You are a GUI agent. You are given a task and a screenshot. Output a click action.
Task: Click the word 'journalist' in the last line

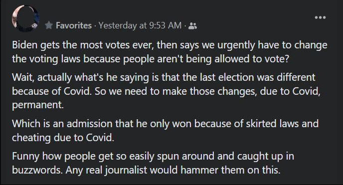(x=126, y=170)
